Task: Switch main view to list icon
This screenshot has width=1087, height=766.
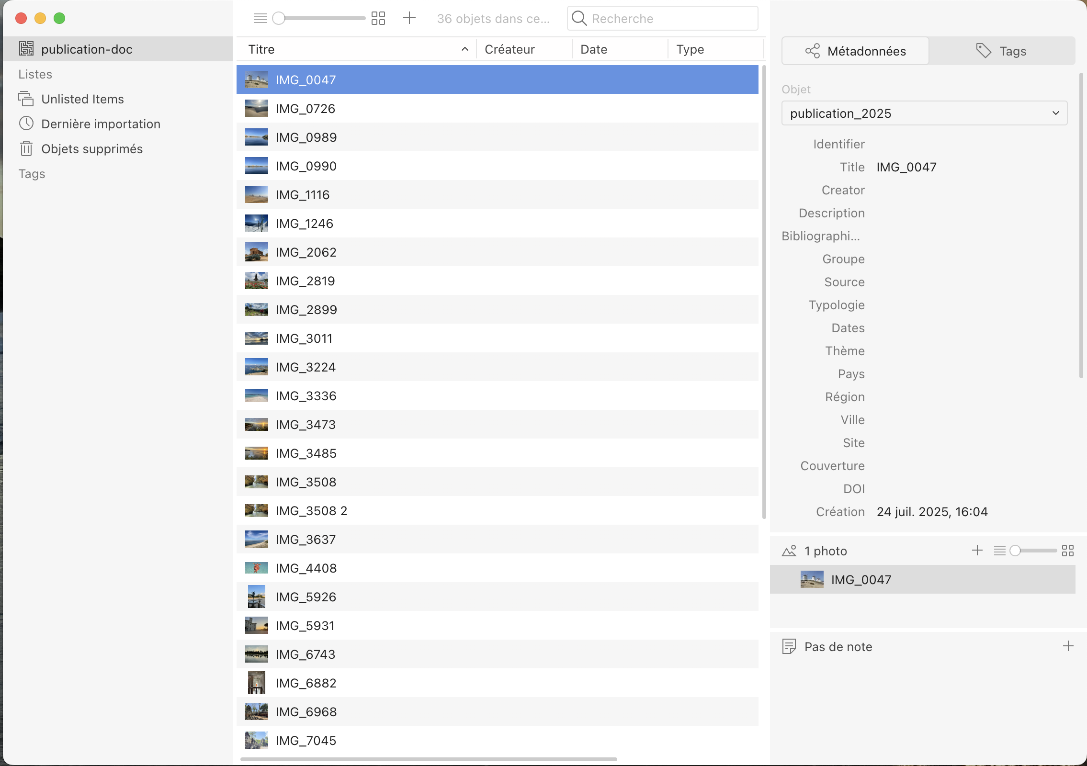Action: [260, 18]
